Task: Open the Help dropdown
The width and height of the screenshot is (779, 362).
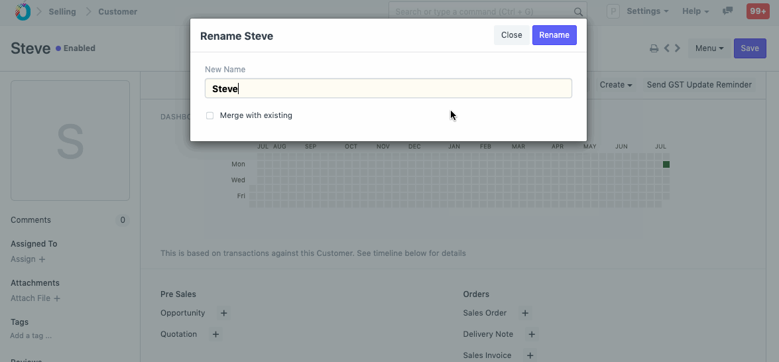Action: [695, 11]
